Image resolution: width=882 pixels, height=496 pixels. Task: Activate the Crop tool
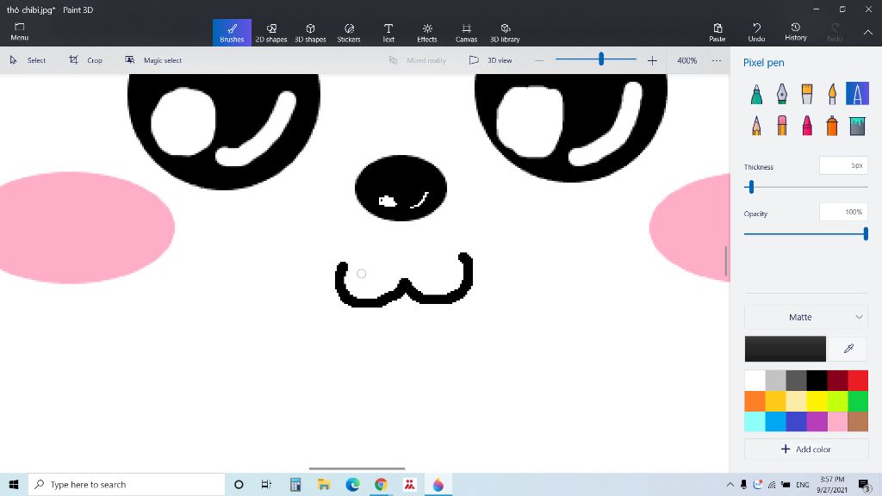pyautogui.click(x=85, y=60)
